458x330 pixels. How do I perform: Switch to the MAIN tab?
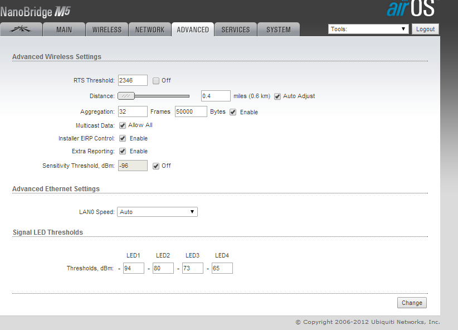click(64, 30)
